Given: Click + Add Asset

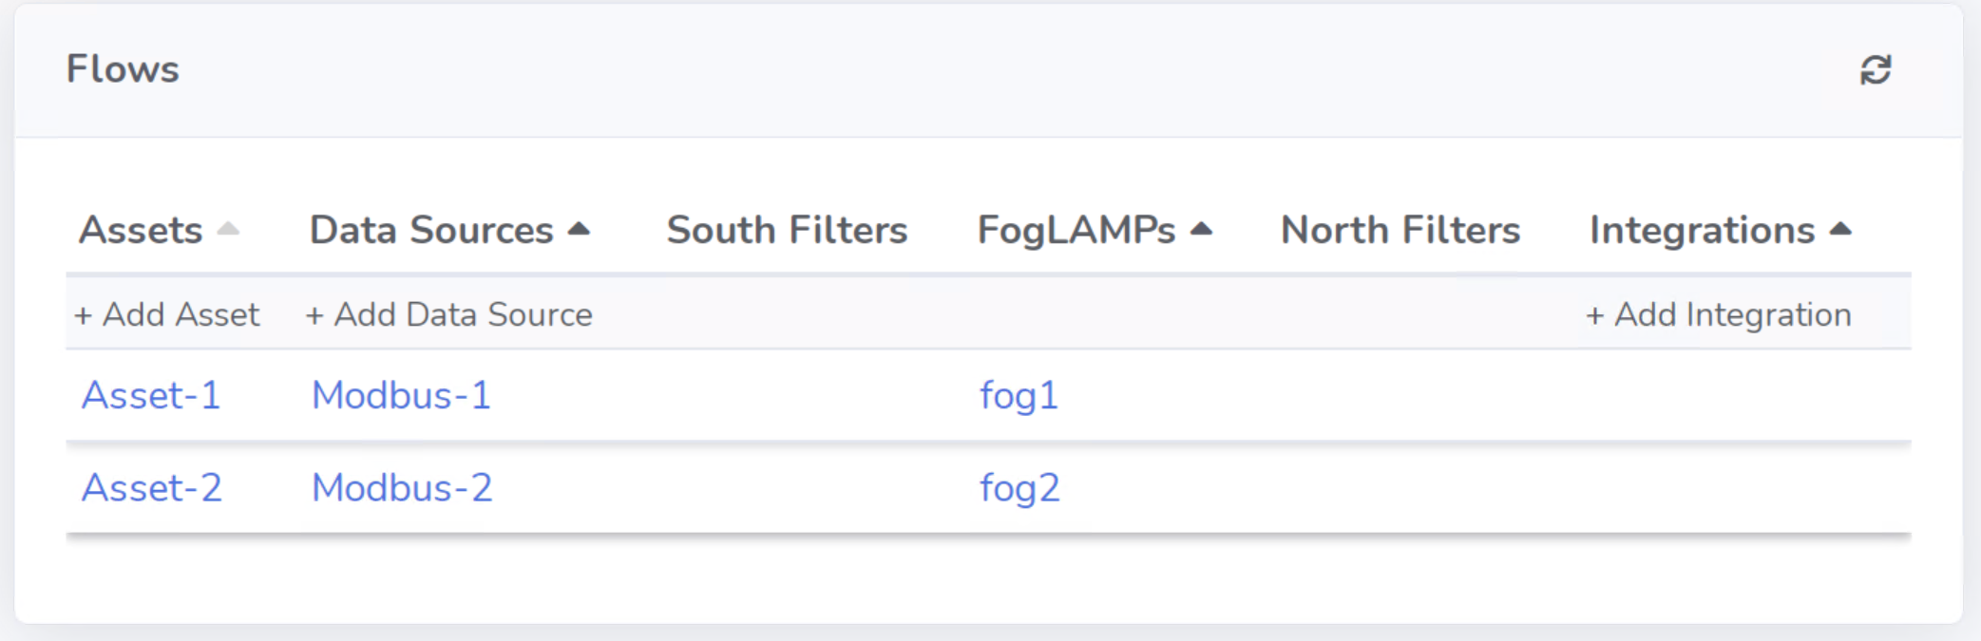Looking at the screenshot, I should (x=166, y=314).
